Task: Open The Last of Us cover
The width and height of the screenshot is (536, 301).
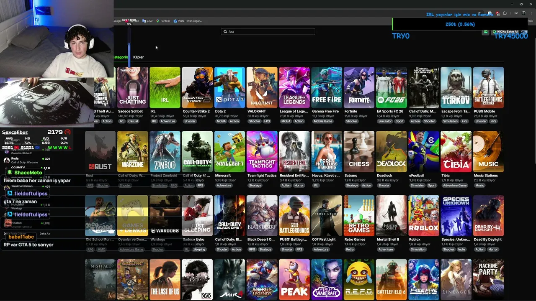Action: (x=165, y=279)
